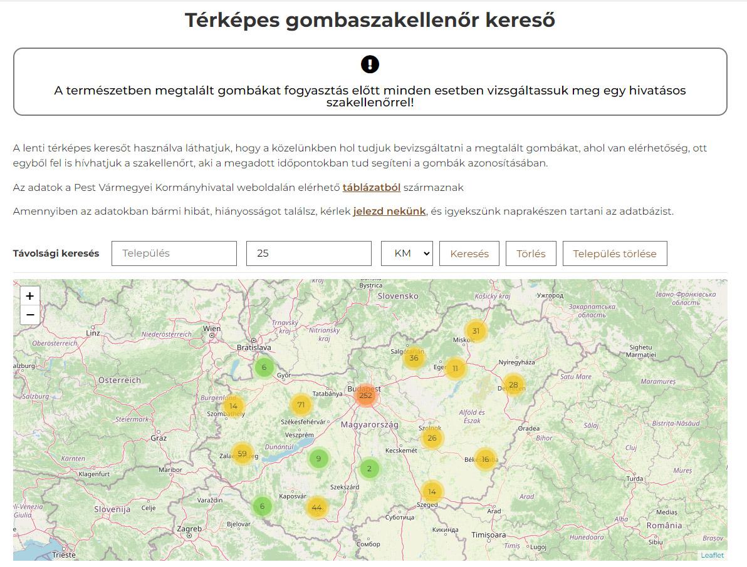Click the cluster marker showing 71

301,405
